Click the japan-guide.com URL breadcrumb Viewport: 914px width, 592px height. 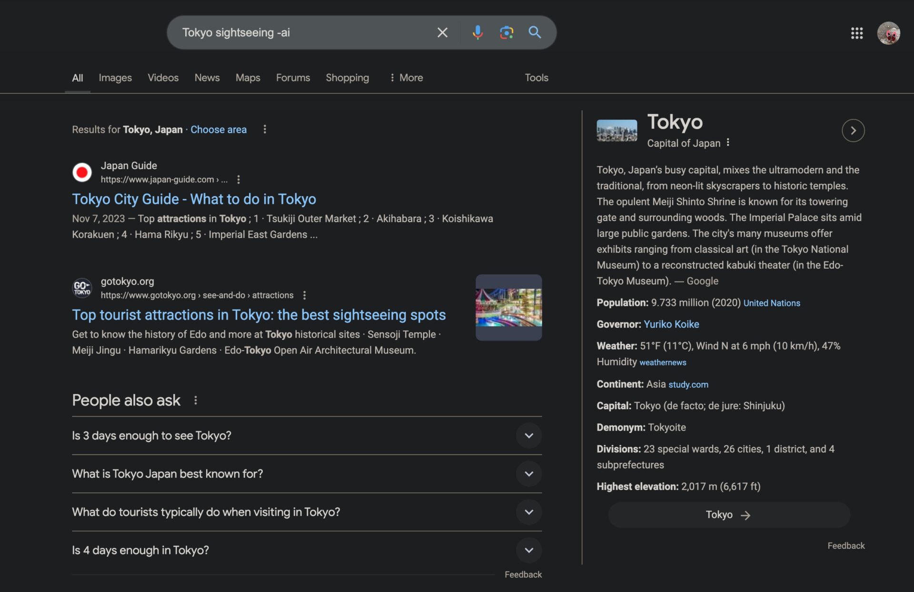[164, 180]
